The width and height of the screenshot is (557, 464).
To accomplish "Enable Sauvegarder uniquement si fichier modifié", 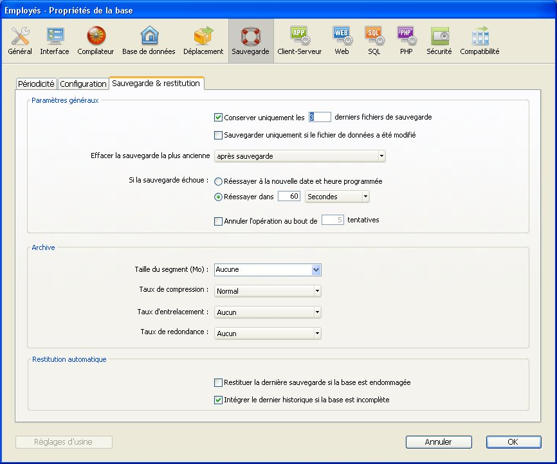I will point(218,136).
